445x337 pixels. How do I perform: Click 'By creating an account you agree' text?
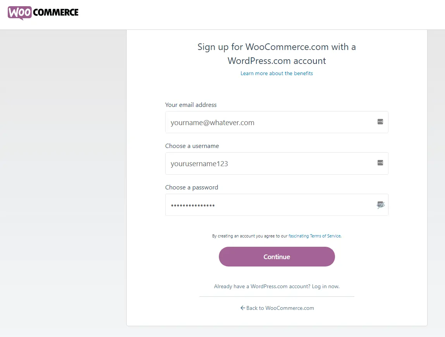[250, 236]
